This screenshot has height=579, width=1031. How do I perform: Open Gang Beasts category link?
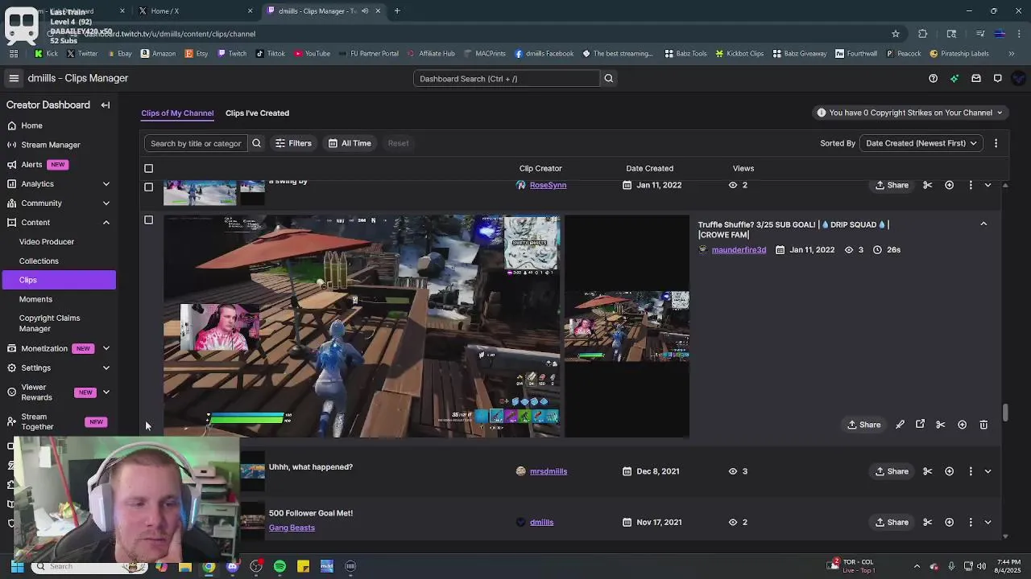(292, 528)
